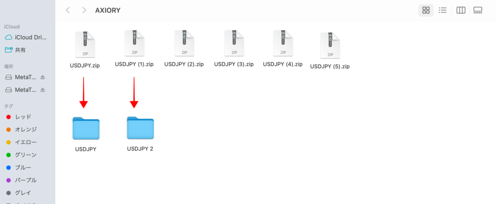Go back with the left chevron
Image resolution: width=496 pixels, height=204 pixels.
[x=68, y=11]
